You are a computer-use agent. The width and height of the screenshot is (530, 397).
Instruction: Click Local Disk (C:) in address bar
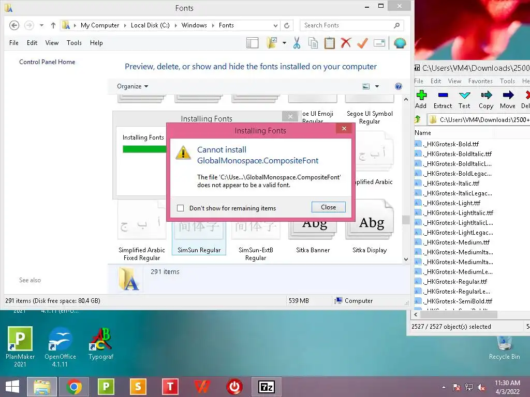tap(150, 25)
